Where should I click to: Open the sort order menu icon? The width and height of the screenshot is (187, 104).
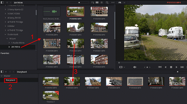(x=93, y=2)
